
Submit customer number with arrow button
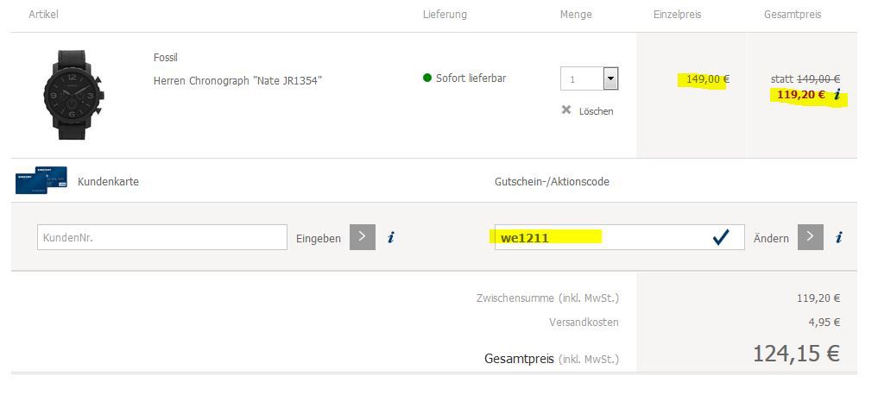click(x=362, y=238)
